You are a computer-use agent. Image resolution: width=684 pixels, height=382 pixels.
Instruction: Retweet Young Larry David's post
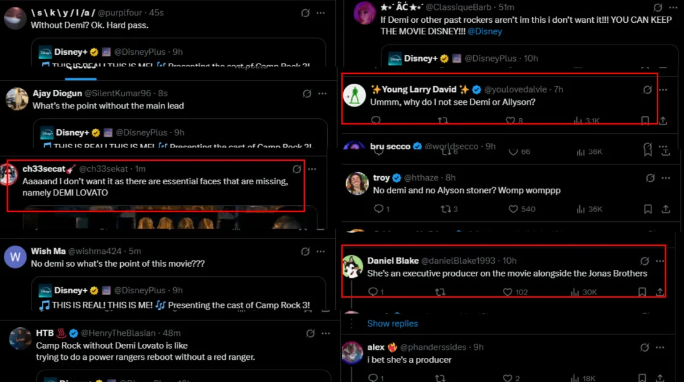[442, 121]
